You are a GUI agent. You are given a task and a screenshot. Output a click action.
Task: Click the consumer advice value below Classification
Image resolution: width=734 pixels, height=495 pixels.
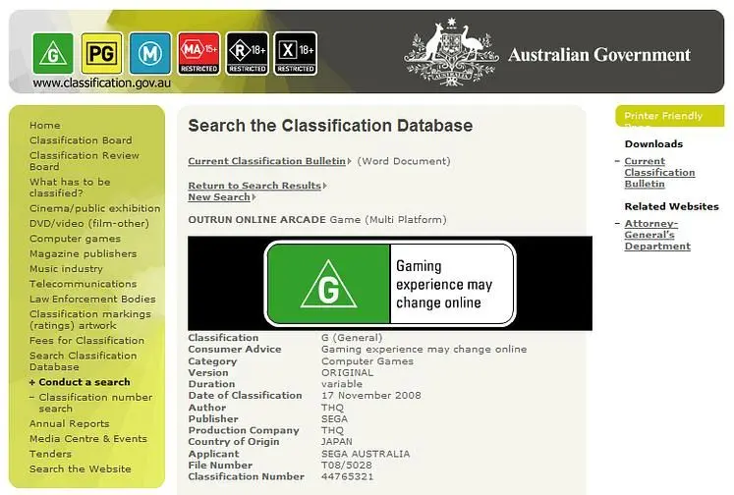coord(424,349)
